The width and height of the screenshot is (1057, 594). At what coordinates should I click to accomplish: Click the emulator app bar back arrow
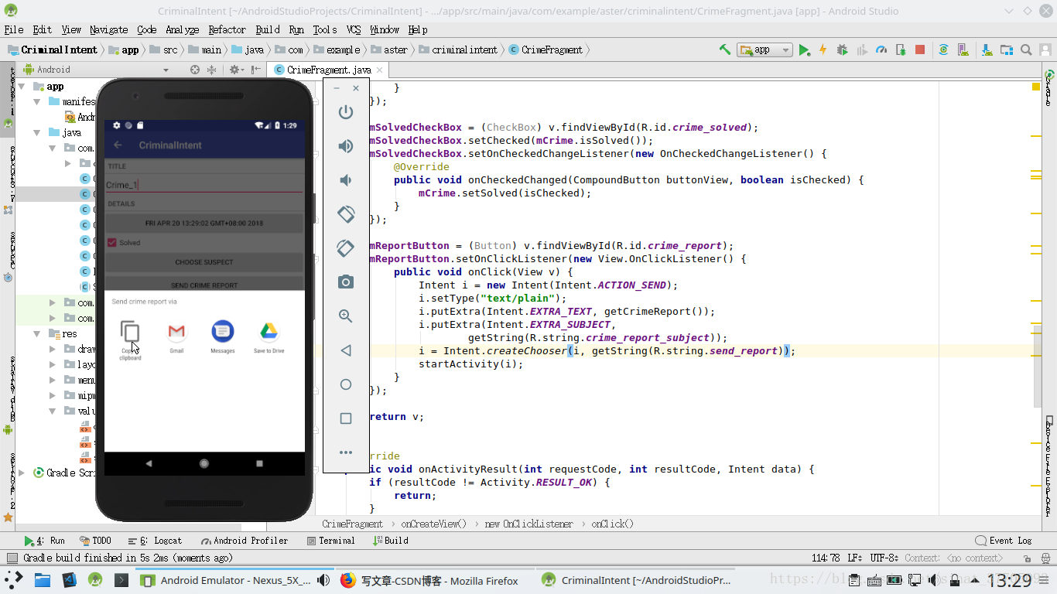118,145
